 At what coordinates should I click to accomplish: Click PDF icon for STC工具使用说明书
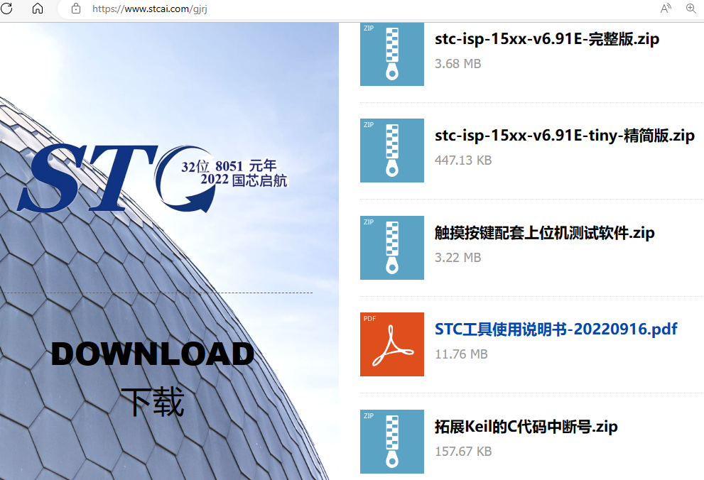[392, 344]
